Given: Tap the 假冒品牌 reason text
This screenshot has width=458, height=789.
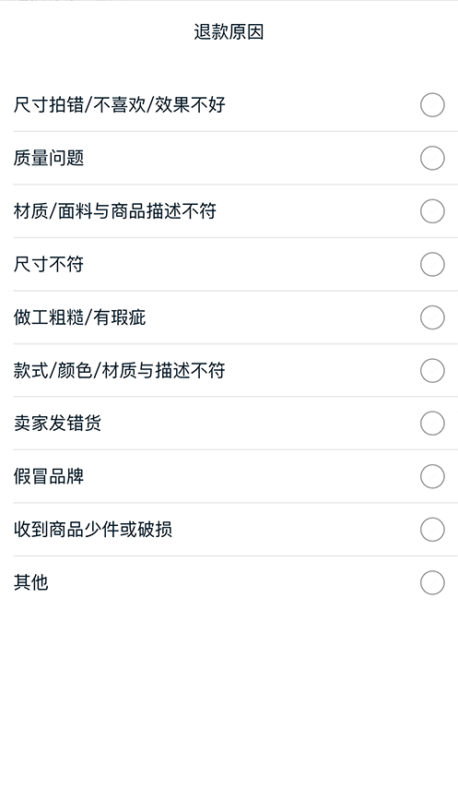Looking at the screenshot, I should point(49,476).
